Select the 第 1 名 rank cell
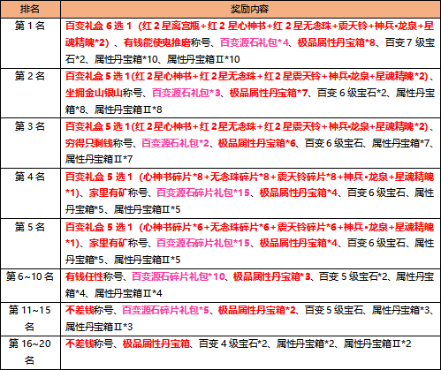The height and width of the screenshot is (370, 441). [30, 43]
